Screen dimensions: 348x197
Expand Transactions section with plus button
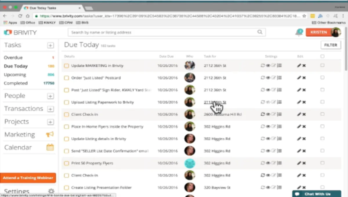(x=50, y=109)
